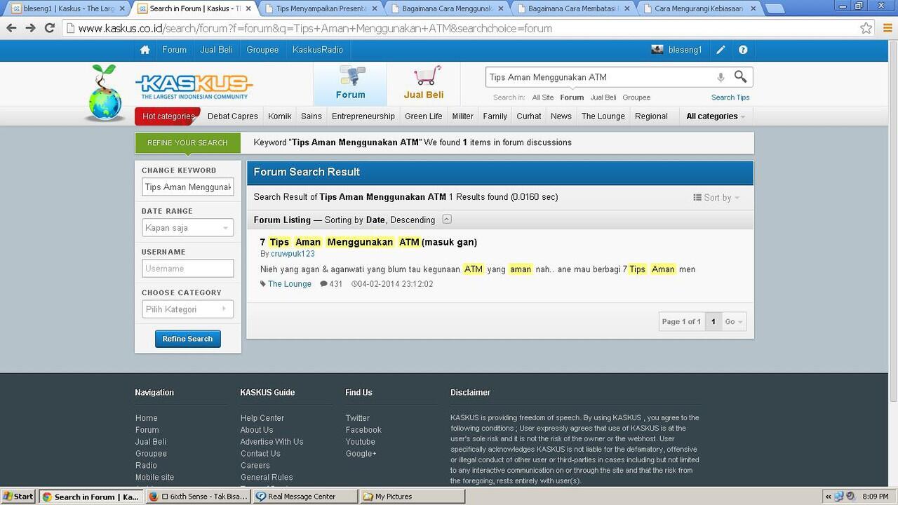Open The Lounge tag on result
Screen dimensions: 898x505
[x=289, y=284]
